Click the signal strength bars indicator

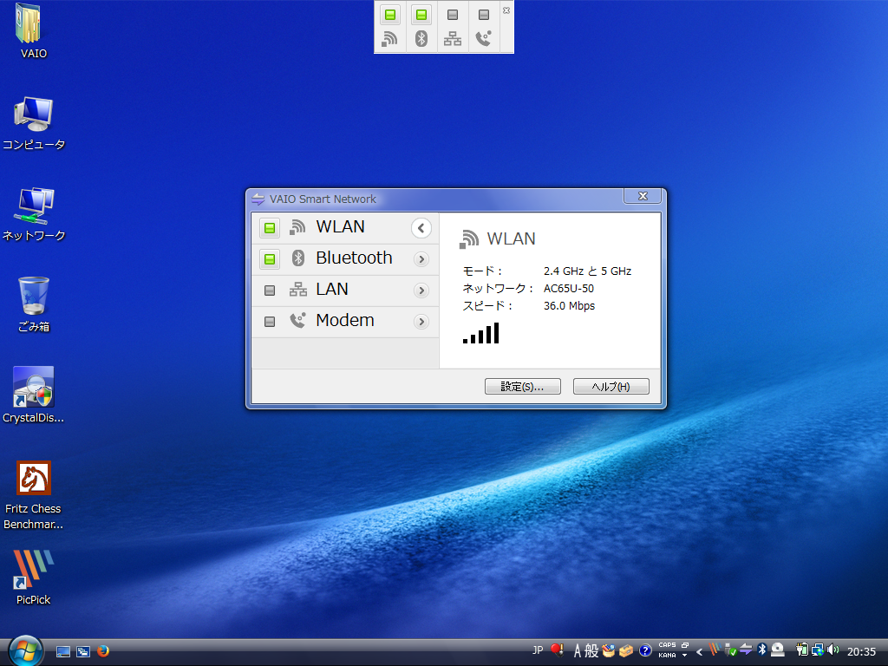(480, 333)
